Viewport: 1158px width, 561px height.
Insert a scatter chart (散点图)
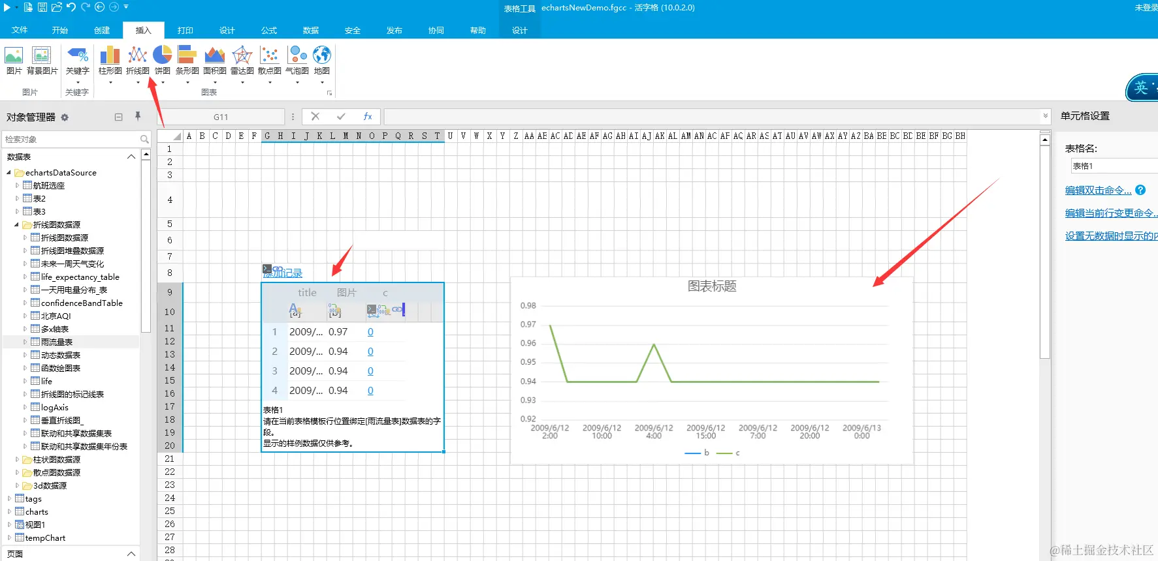269,61
